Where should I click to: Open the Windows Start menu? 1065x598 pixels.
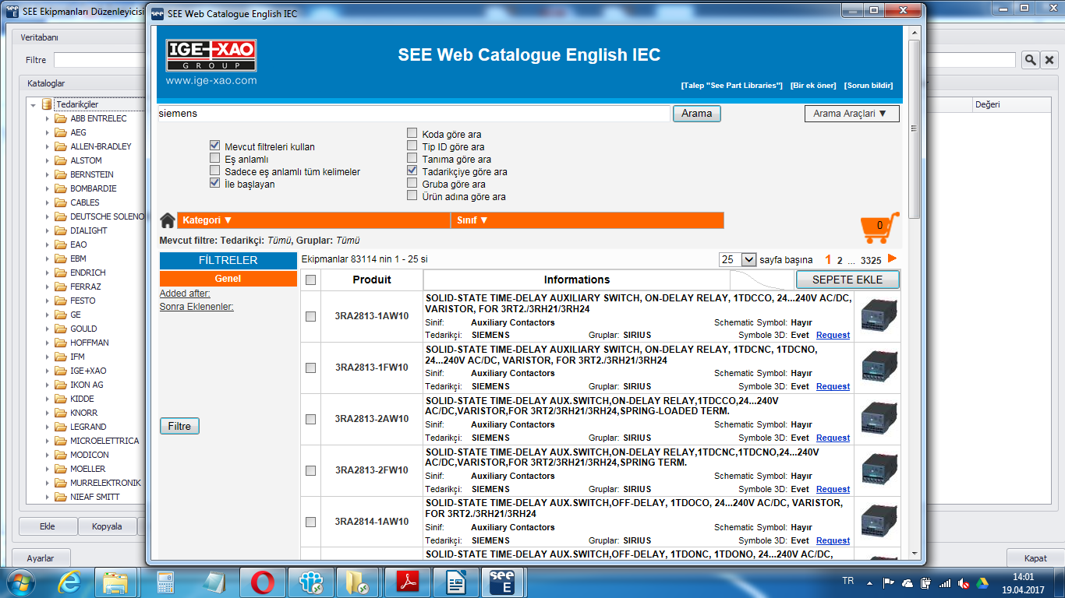[x=19, y=582]
